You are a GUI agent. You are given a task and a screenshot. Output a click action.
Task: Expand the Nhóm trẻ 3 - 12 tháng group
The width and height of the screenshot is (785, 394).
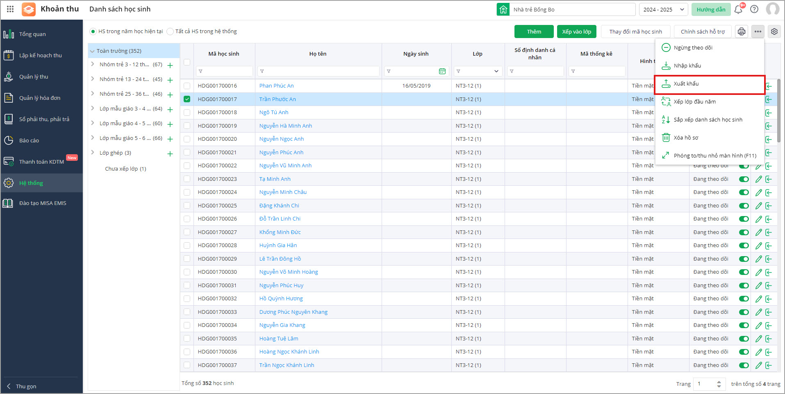point(93,64)
